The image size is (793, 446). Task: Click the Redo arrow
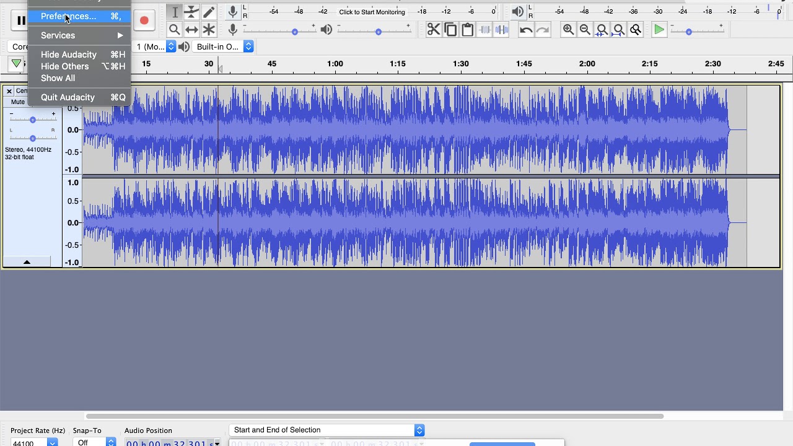click(543, 29)
